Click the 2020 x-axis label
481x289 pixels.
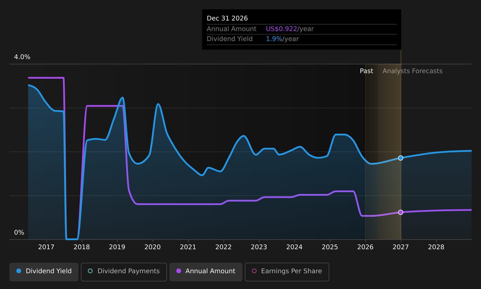(153, 247)
